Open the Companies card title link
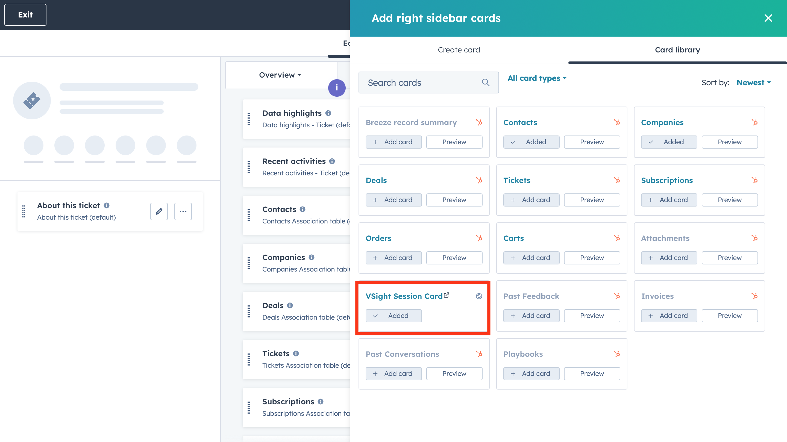 pyautogui.click(x=662, y=122)
